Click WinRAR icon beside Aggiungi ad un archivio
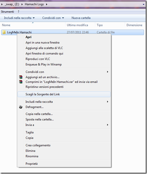 pyautogui.click(x=21, y=77)
